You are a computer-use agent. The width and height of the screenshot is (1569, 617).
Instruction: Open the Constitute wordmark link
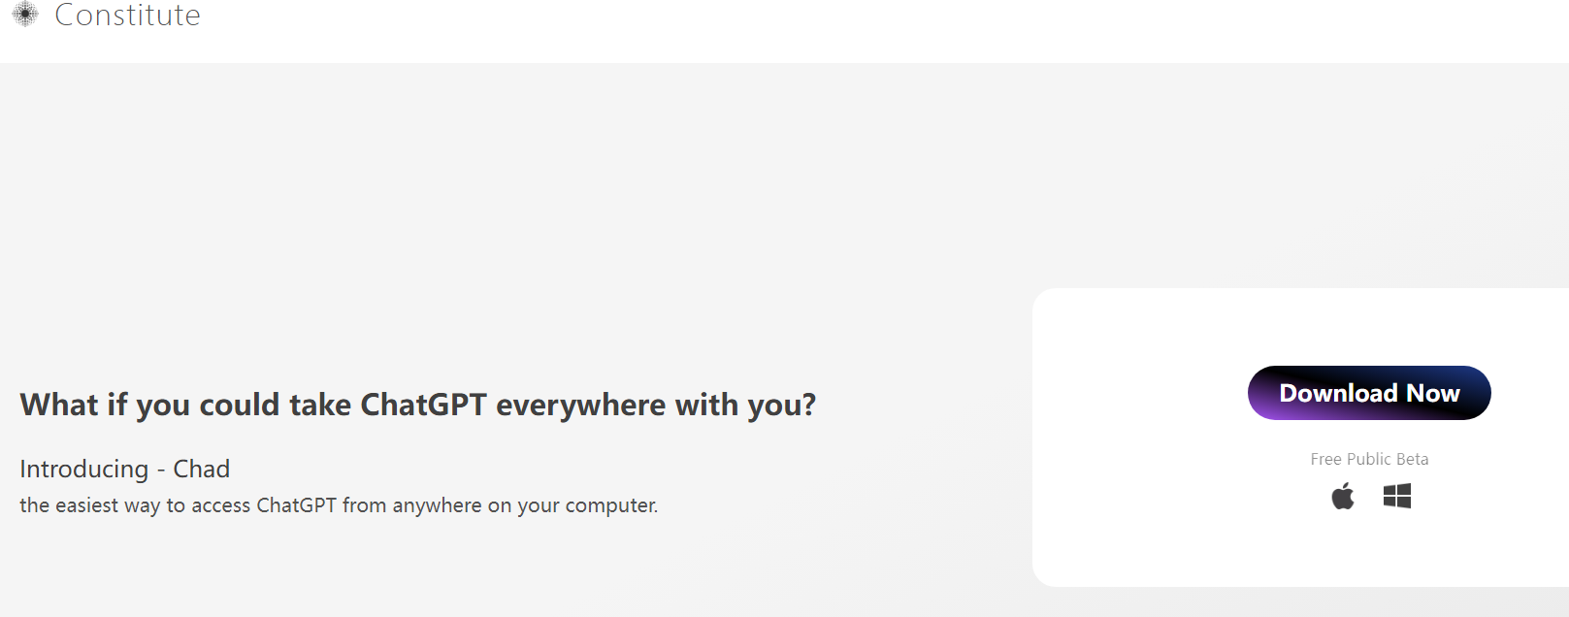pyautogui.click(x=127, y=15)
